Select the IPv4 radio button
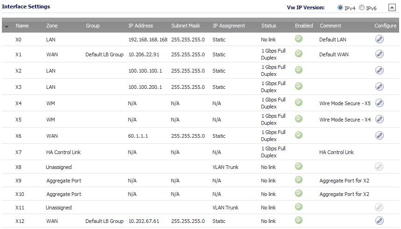This screenshot has height=229, width=401. (340, 7)
